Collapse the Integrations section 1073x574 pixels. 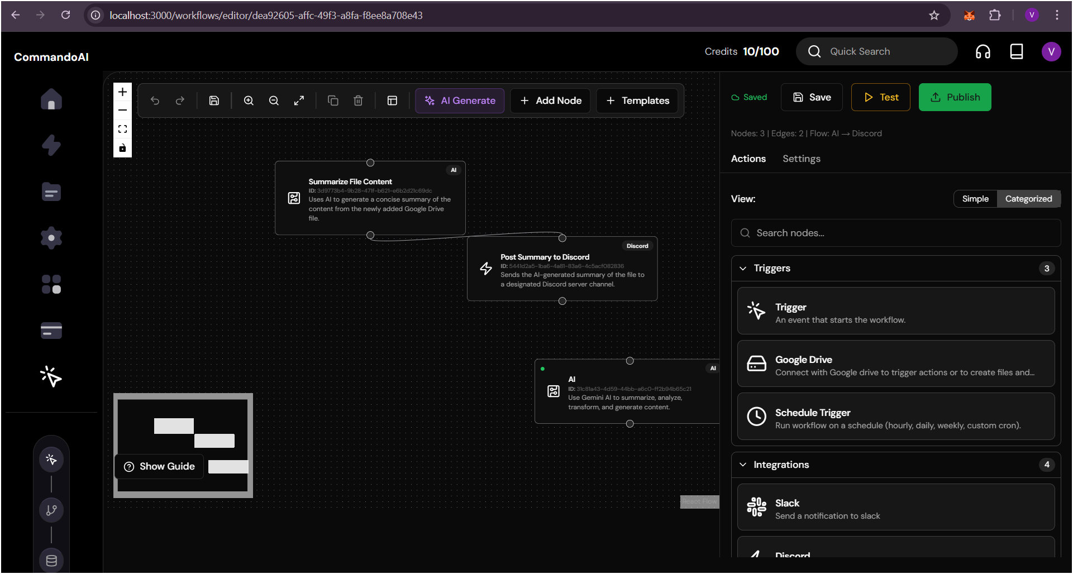click(896, 465)
